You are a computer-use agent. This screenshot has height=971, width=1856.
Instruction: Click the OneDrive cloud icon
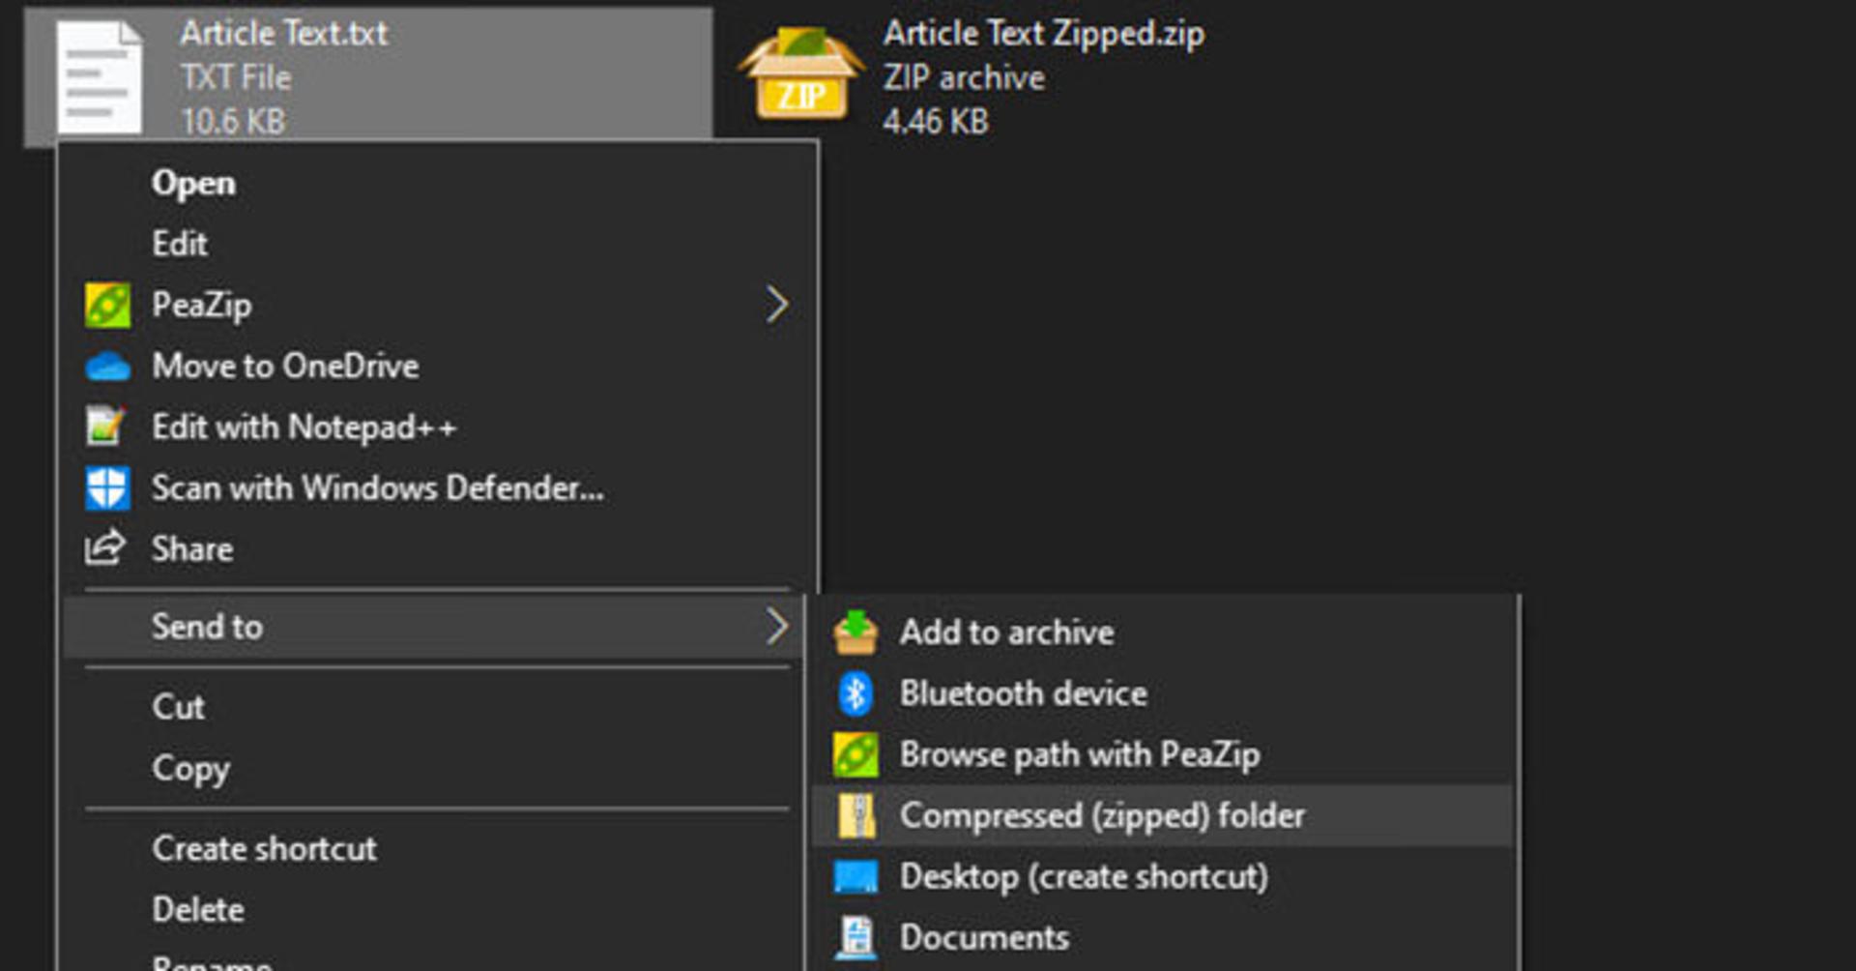[x=107, y=368]
